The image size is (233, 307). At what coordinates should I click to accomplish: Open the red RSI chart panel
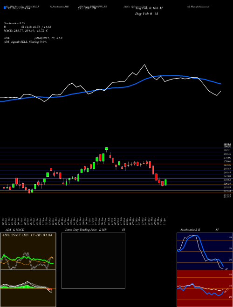pos(205,288)
